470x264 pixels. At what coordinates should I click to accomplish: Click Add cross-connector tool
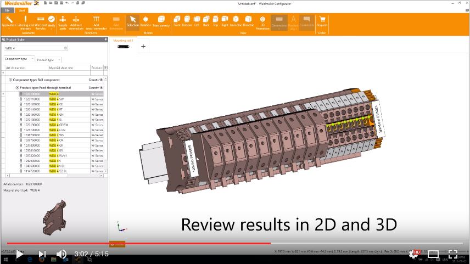click(96, 23)
